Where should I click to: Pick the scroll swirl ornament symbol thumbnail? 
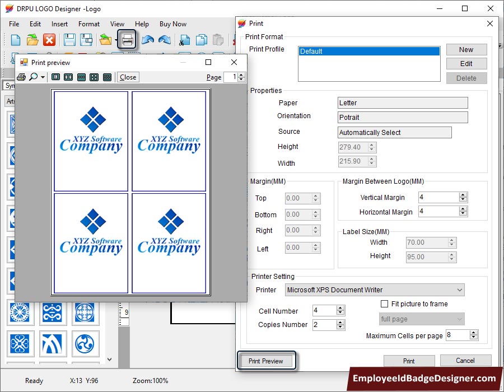click(x=52, y=312)
